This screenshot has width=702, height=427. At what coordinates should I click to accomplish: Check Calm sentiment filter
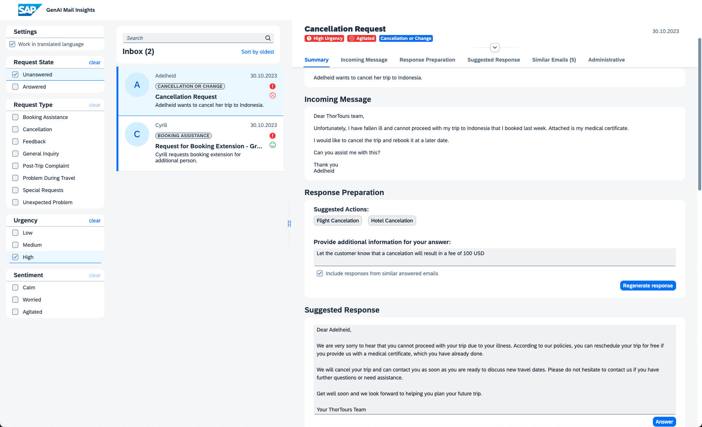tap(15, 287)
